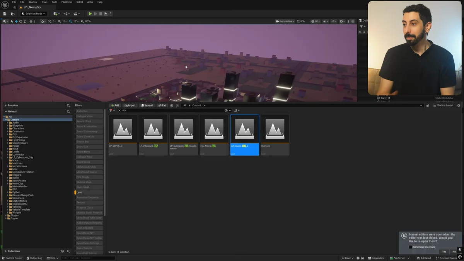The image size is (464, 261).
Task: Select the LP_CBPNK_AI level thumbnail
Action: click(123, 135)
